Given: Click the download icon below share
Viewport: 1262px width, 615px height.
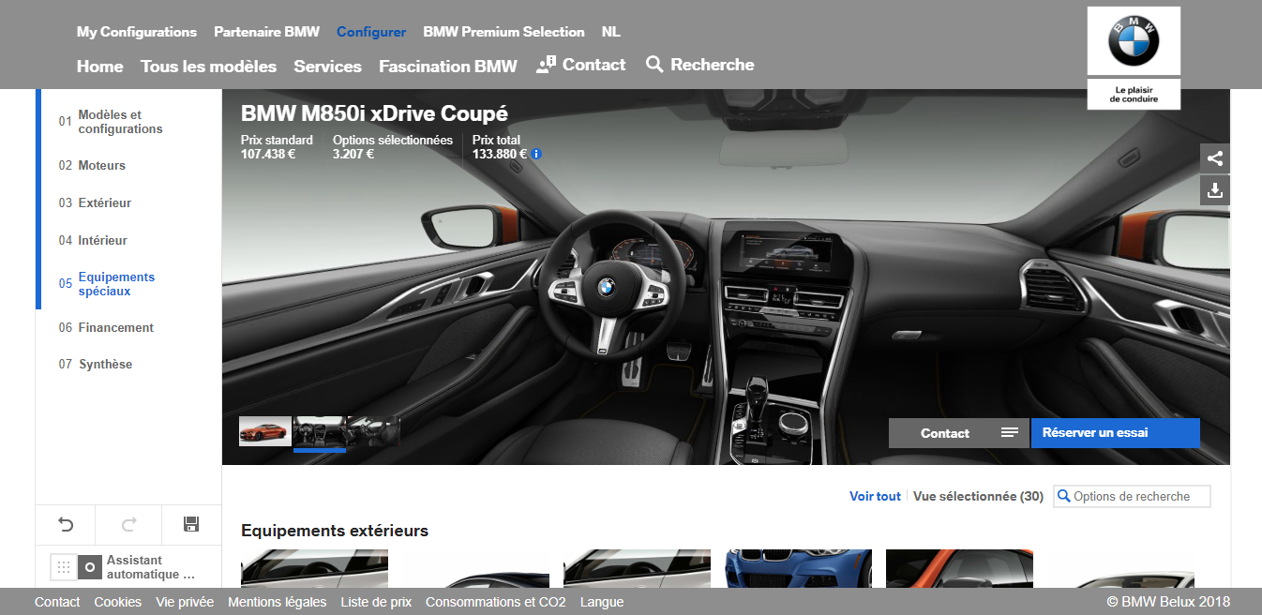Looking at the screenshot, I should [x=1214, y=190].
